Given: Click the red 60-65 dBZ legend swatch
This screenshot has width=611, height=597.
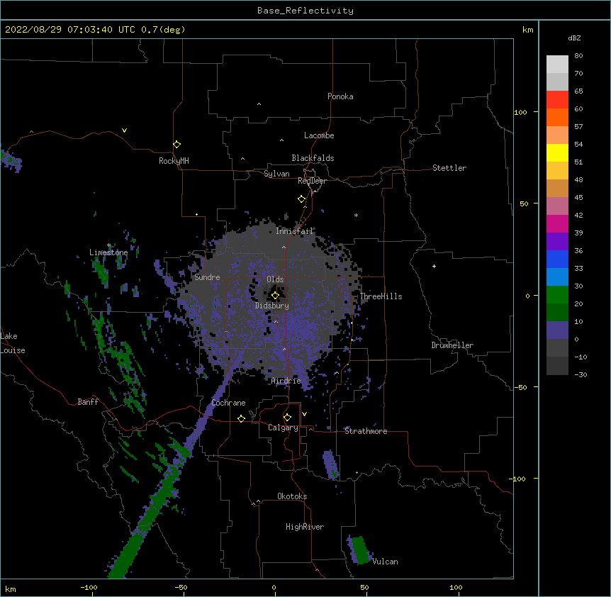Looking at the screenshot, I should pos(557,100).
